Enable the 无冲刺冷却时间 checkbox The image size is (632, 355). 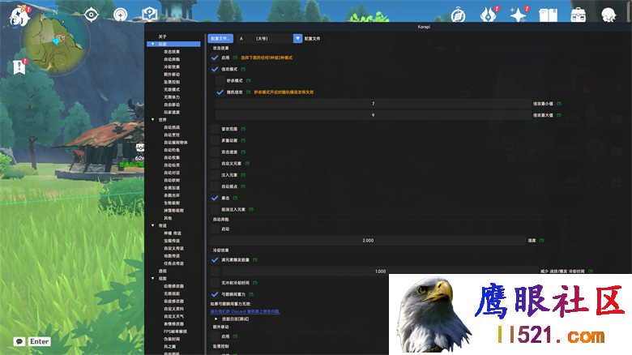click(x=215, y=283)
